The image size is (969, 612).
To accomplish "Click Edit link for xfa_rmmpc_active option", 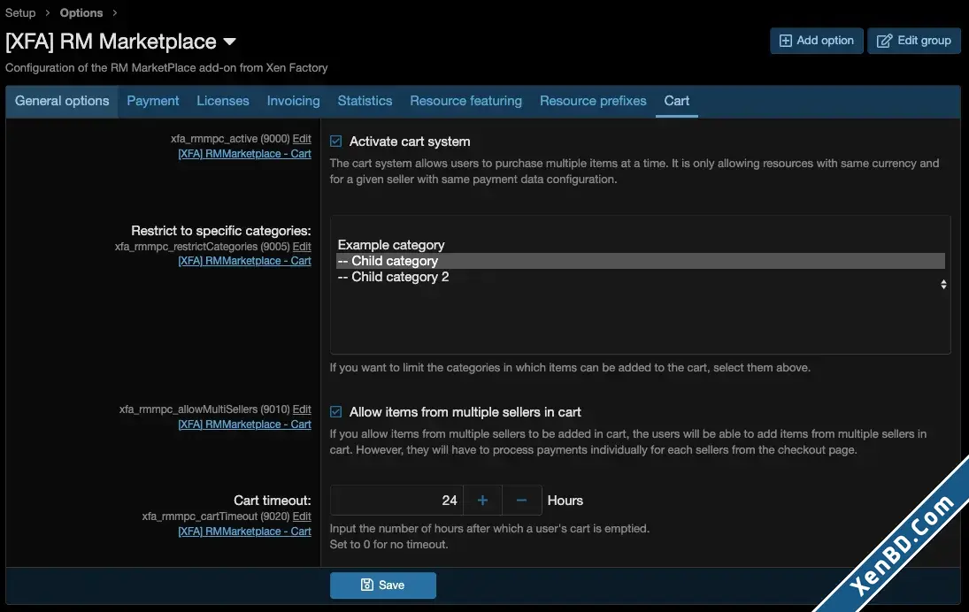I will point(302,139).
